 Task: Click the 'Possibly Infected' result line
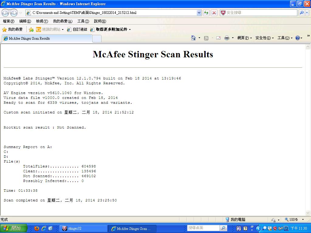53,181
